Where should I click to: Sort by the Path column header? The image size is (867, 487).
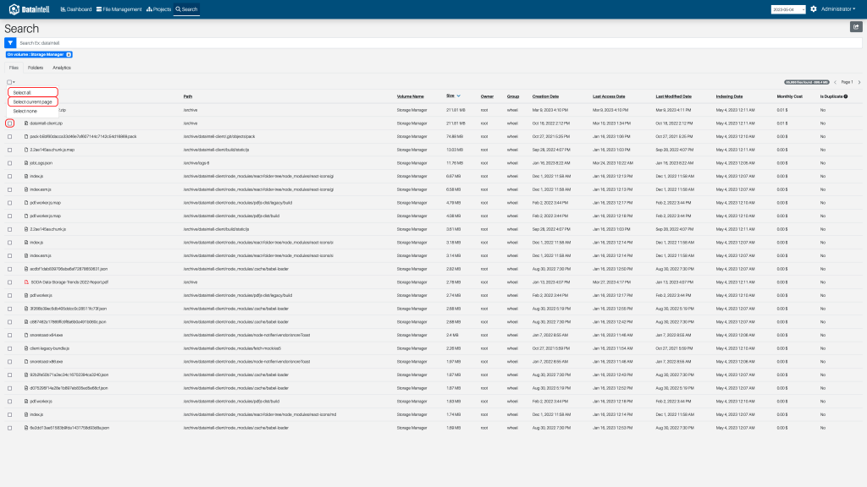pos(188,96)
